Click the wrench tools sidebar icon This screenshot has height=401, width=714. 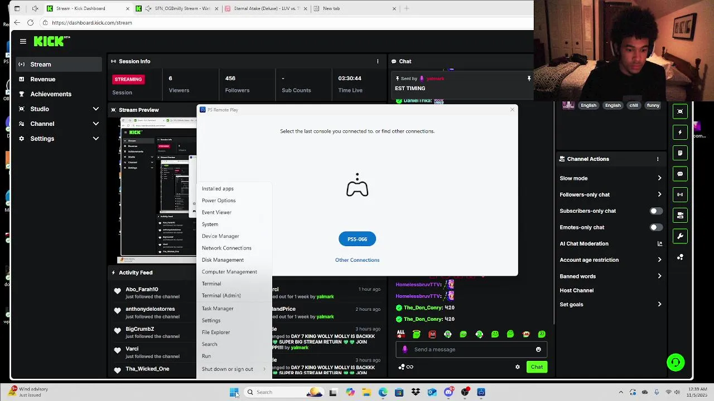pyautogui.click(x=680, y=236)
